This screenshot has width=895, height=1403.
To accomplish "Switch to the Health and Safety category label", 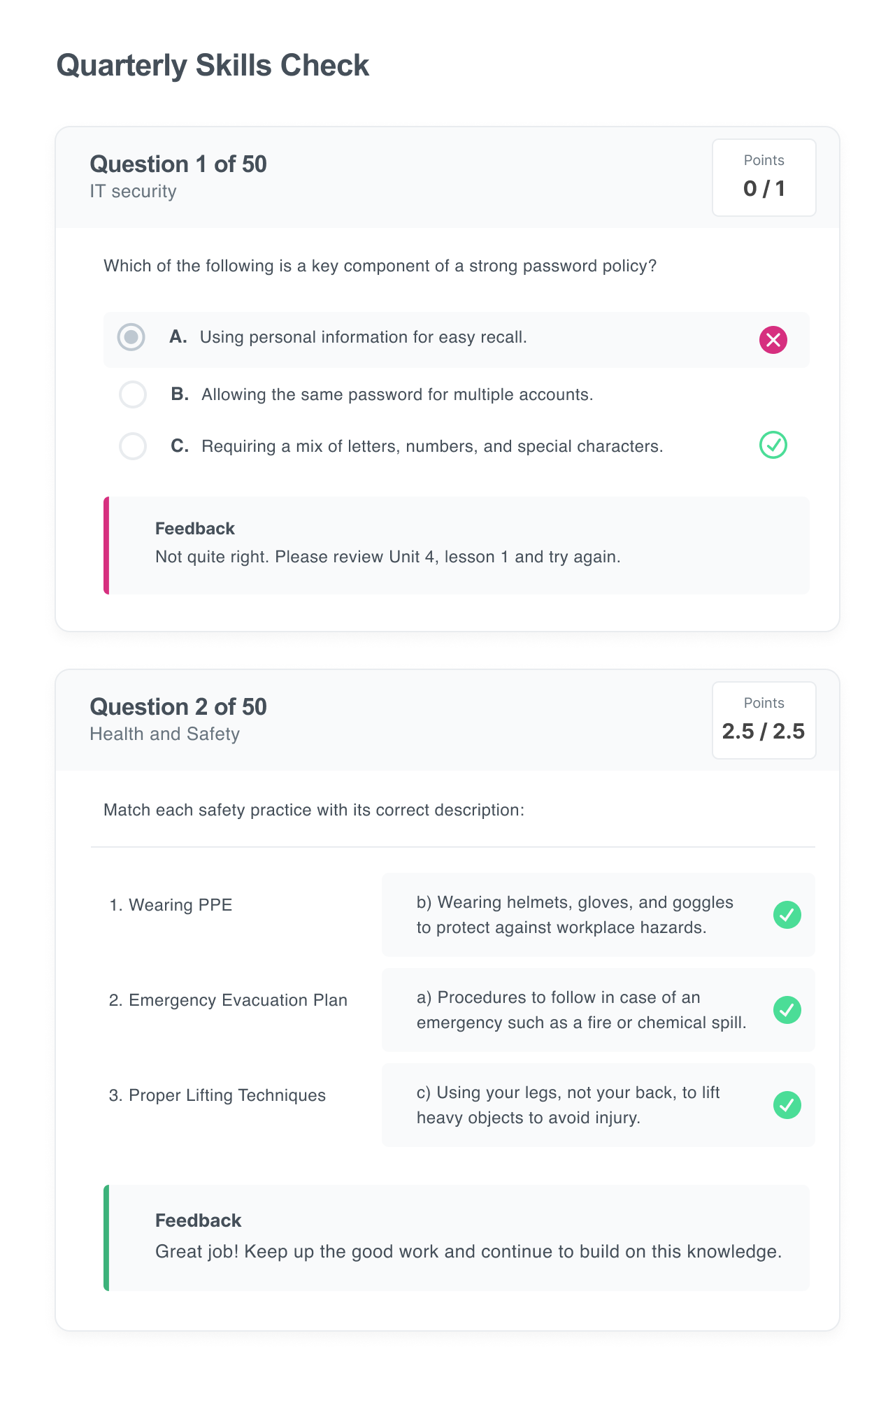I will (x=165, y=734).
